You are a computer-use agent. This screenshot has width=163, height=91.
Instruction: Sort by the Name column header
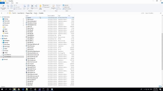click(x=36, y=16)
